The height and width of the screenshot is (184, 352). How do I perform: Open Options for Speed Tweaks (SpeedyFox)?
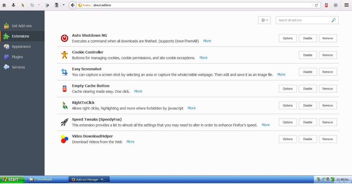(288, 122)
